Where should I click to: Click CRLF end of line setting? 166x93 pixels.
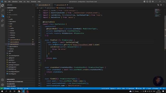[123, 88]
